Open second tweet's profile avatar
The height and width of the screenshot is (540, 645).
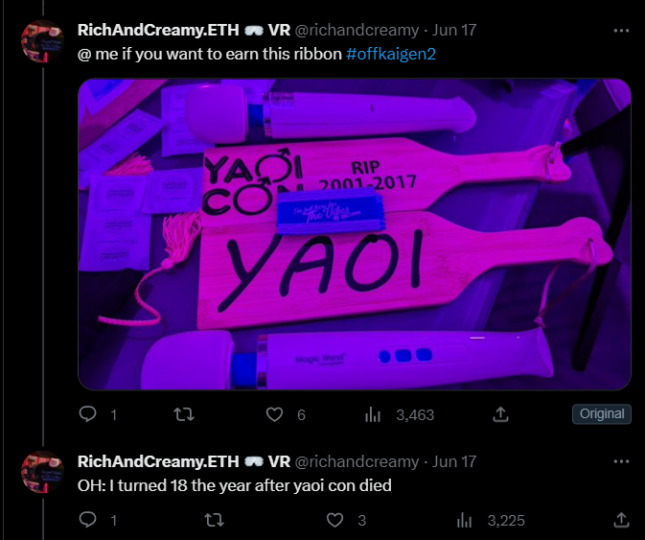(42, 472)
